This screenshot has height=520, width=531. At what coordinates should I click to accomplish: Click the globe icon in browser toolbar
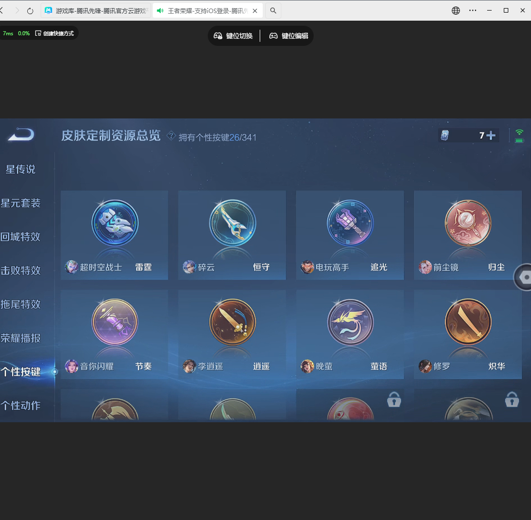[x=455, y=10]
